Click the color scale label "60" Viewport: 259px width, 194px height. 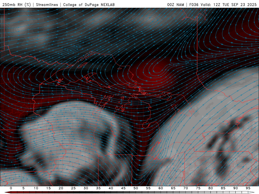point(161,188)
